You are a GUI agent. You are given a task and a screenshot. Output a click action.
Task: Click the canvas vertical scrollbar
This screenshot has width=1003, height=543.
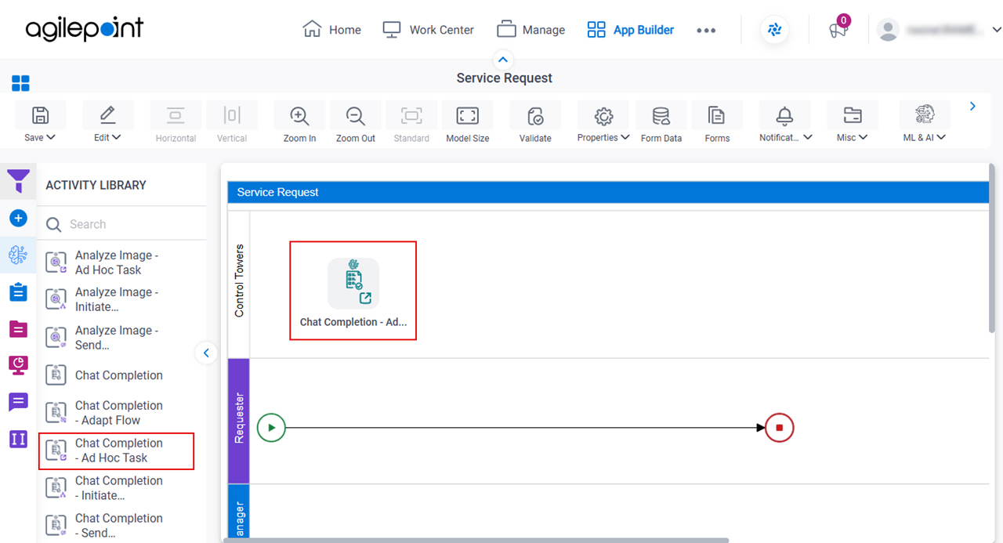tap(992, 248)
